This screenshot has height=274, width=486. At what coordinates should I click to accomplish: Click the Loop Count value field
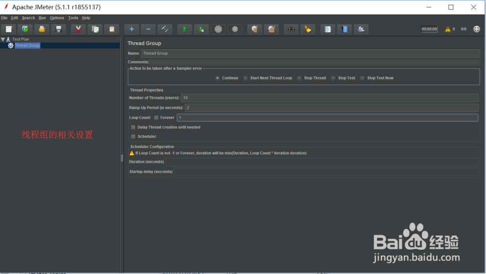(328, 117)
